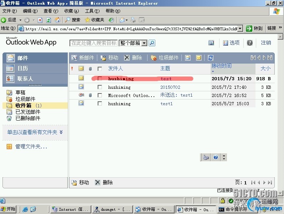
Task: Expand the IE Forward button history dropdown
Action: pos(33,20)
